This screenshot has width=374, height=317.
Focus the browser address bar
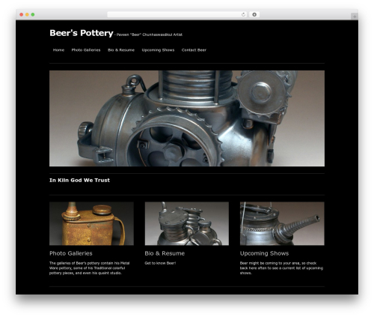pos(177,14)
